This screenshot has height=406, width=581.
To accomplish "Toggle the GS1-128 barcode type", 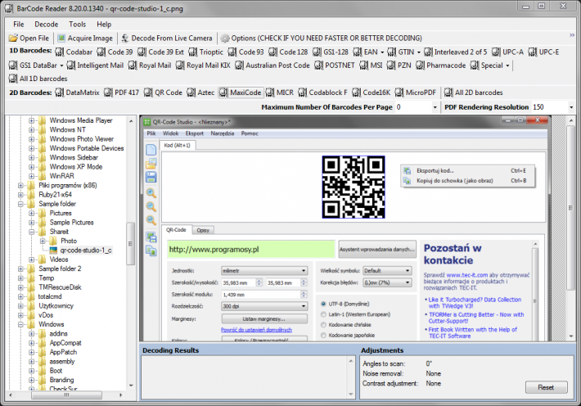I will click(331, 52).
